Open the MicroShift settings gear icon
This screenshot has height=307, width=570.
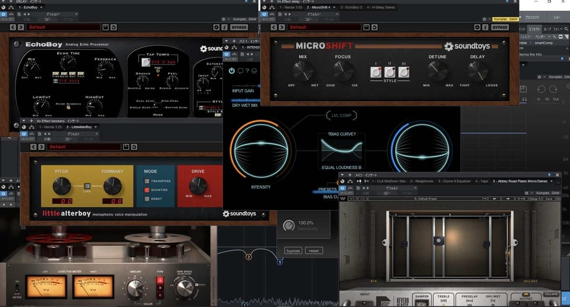(x=477, y=27)
